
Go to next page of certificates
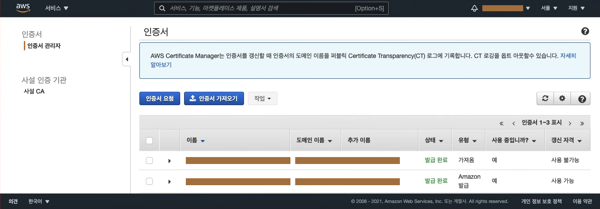570,123
